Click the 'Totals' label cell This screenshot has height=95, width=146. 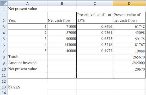[x=27, y=57]
